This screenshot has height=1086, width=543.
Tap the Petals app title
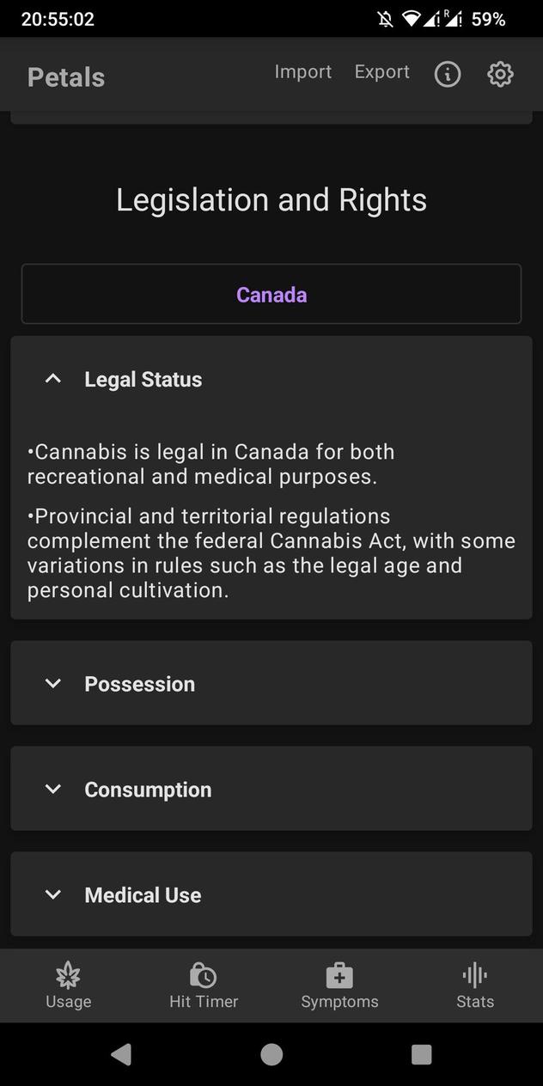pyautogui.click(x=65, y=77)
